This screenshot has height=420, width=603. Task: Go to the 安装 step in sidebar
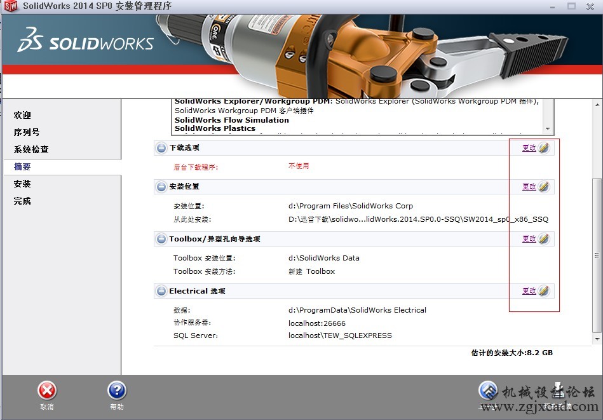click(x=22, y=184)
